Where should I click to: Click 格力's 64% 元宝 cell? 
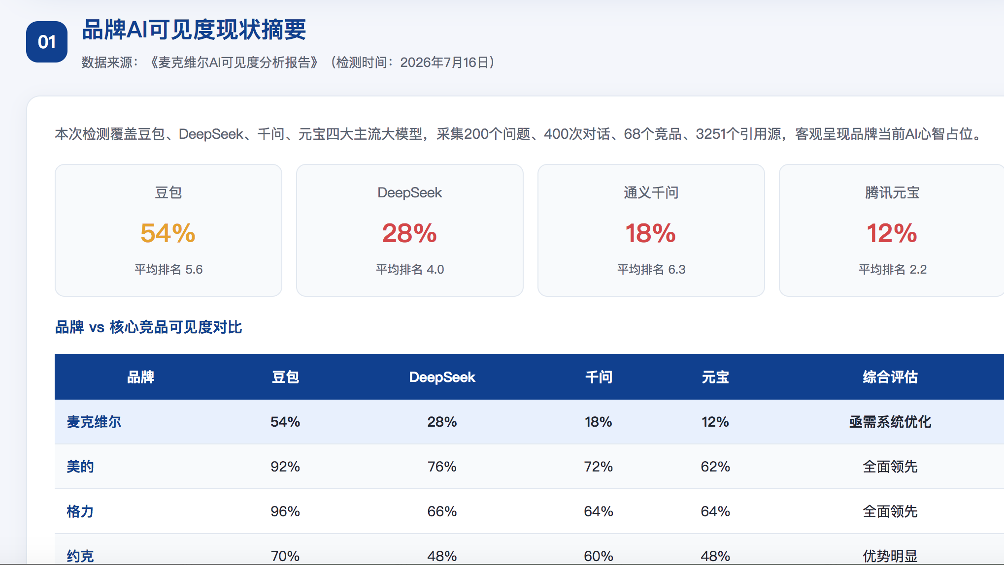(x=715, y=511)
